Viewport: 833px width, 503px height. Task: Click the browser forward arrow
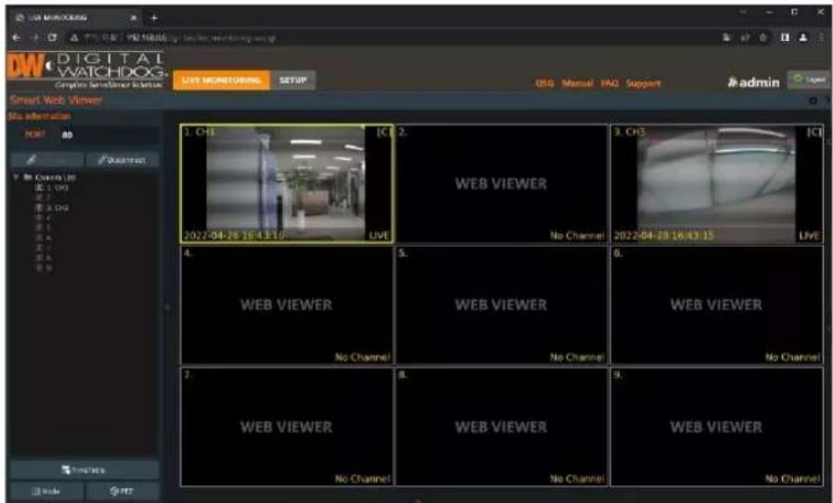coord(35,38)
